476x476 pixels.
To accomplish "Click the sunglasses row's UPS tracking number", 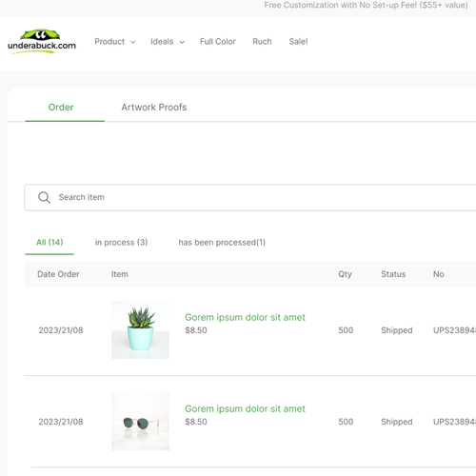I will (454, 422).
